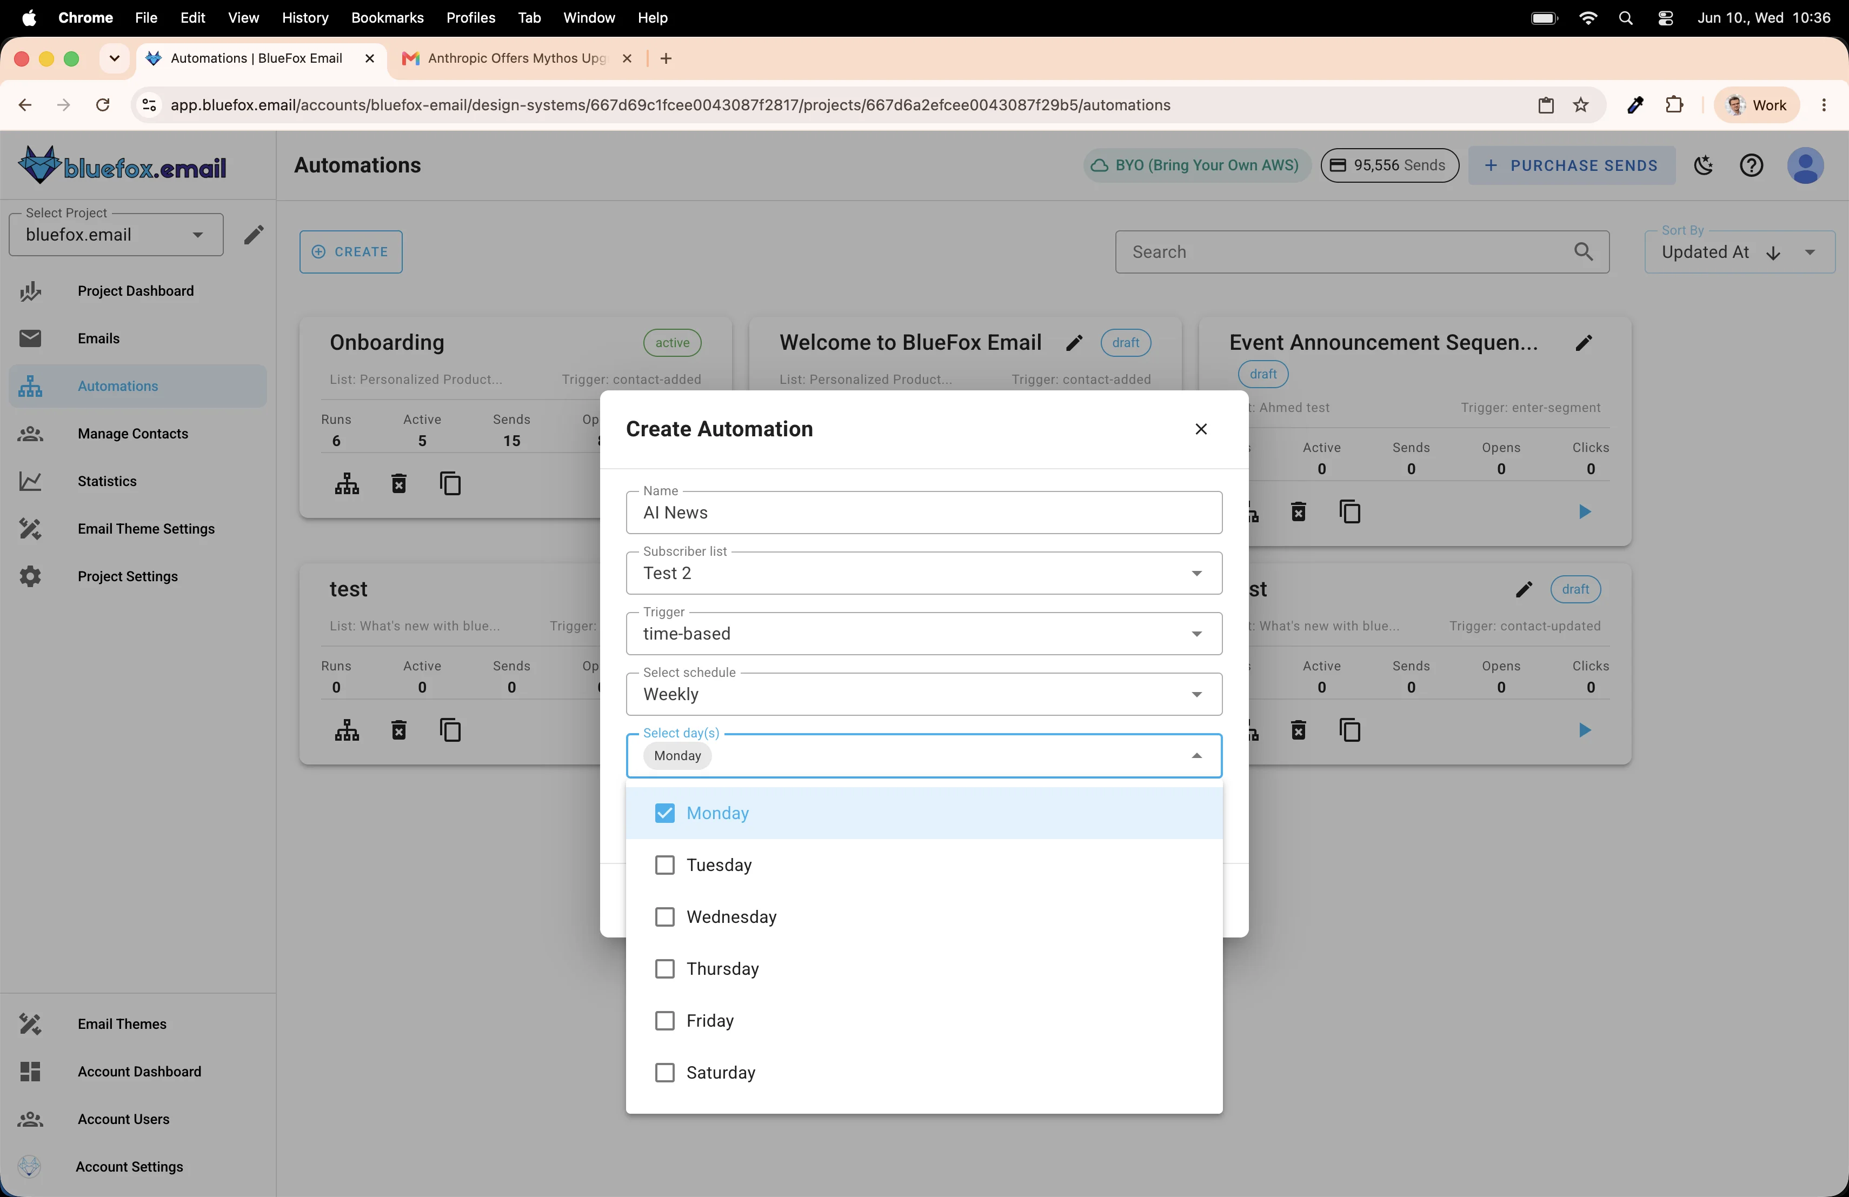This screenshot has height=1197, width=1849.
Task: Open the Select Project dropdown
Action: coord(116,235)
